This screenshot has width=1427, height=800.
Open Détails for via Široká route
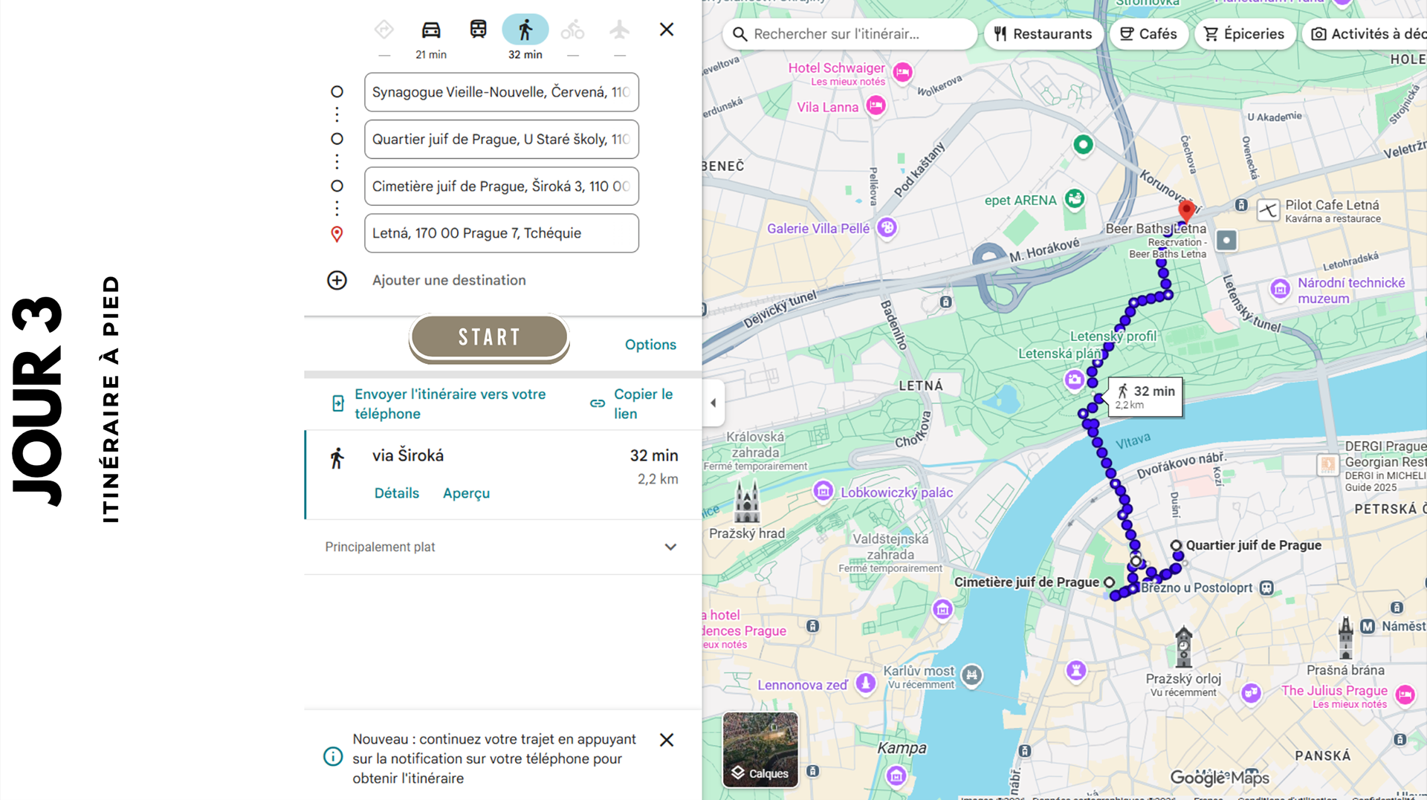point(397,493)
